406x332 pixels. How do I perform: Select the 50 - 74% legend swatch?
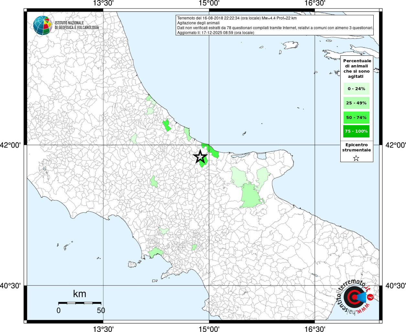(x=356, y=117)
